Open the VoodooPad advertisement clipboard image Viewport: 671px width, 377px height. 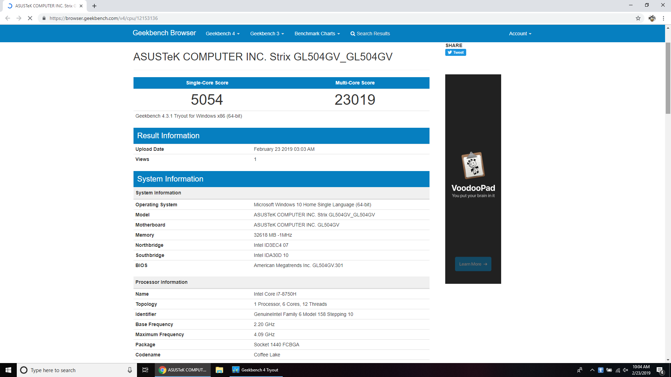click(473, 165)
